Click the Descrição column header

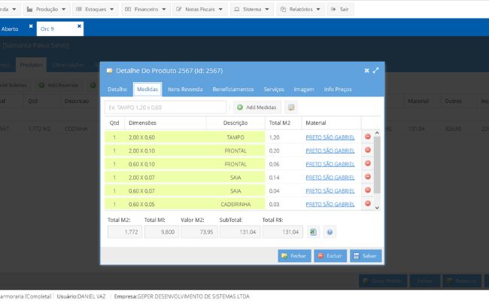(235, 123)
